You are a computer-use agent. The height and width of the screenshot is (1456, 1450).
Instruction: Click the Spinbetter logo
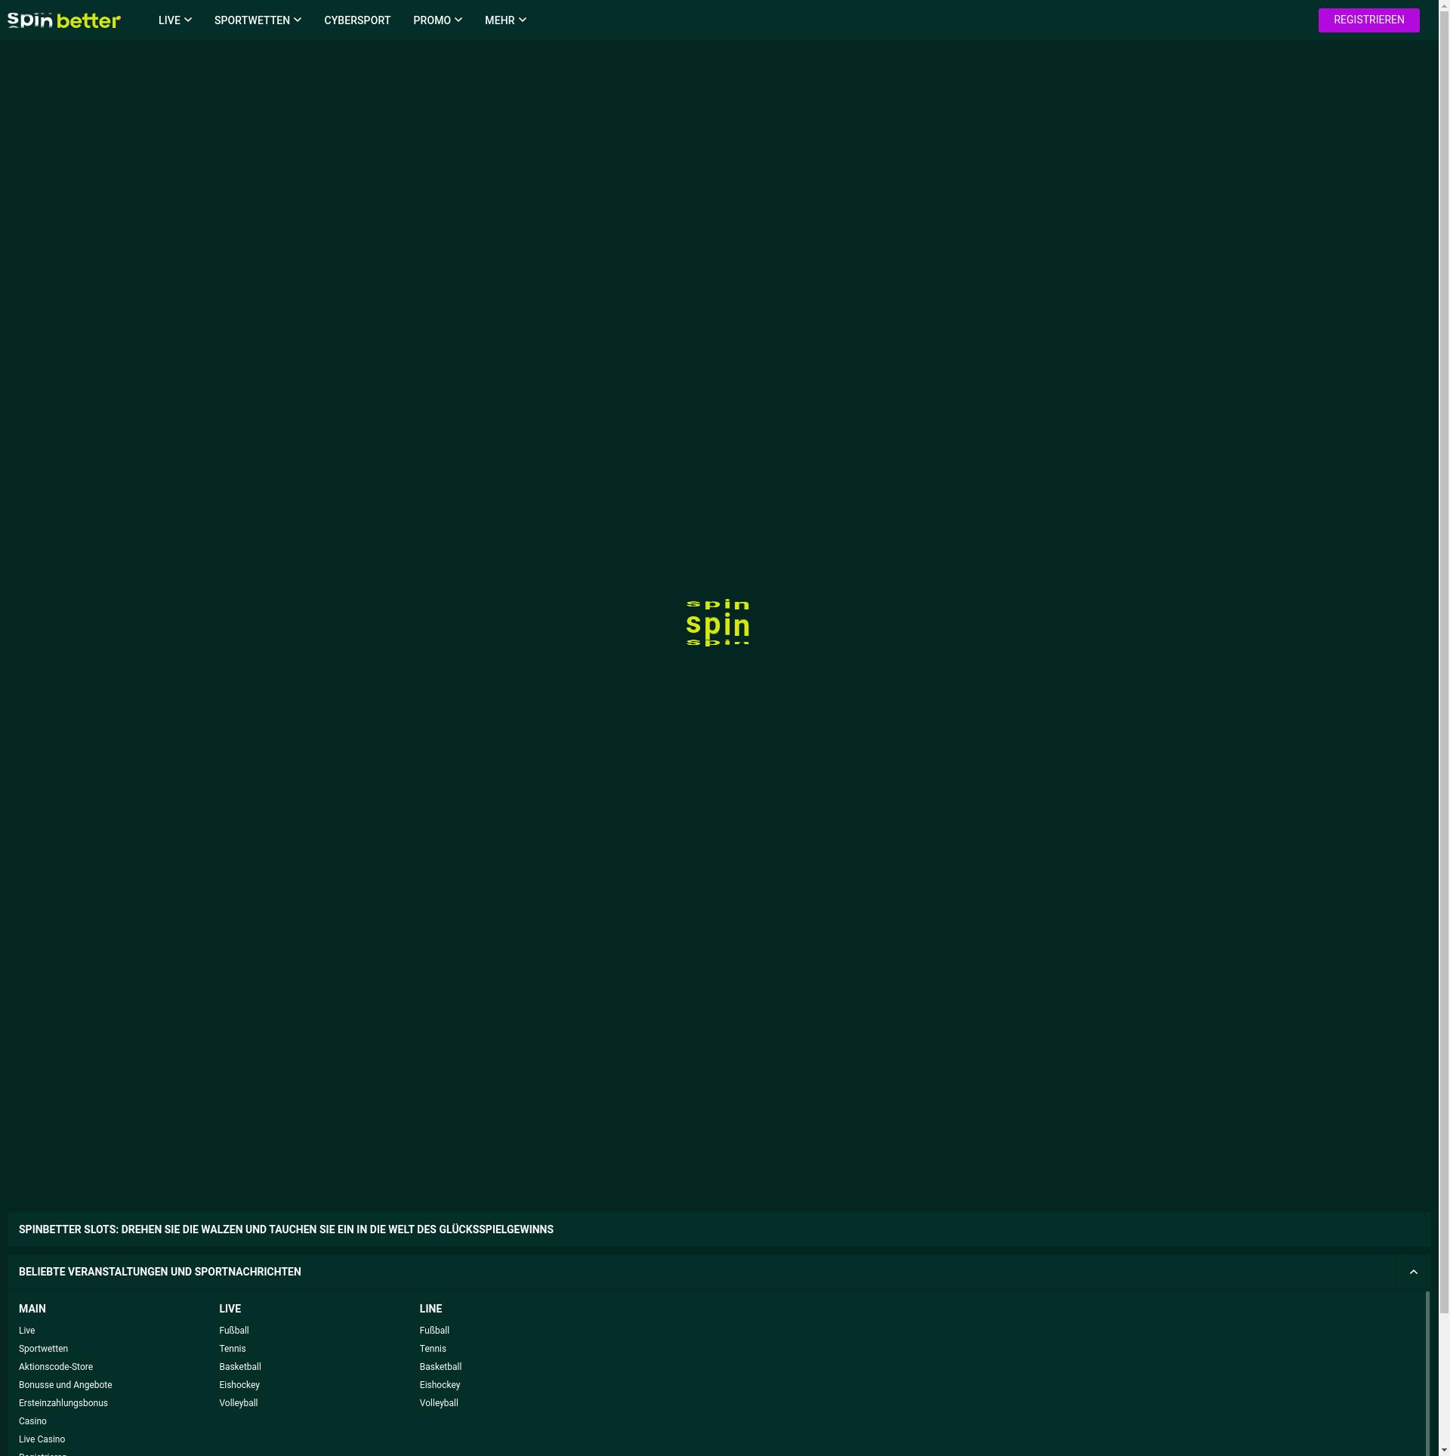coord(64,20)
